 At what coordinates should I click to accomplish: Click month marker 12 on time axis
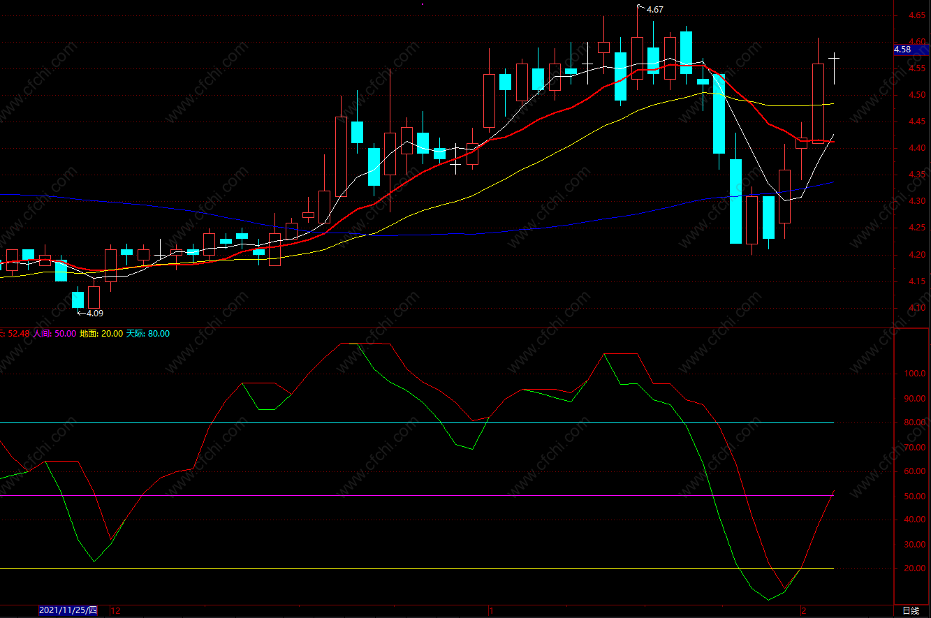point(116,611)
